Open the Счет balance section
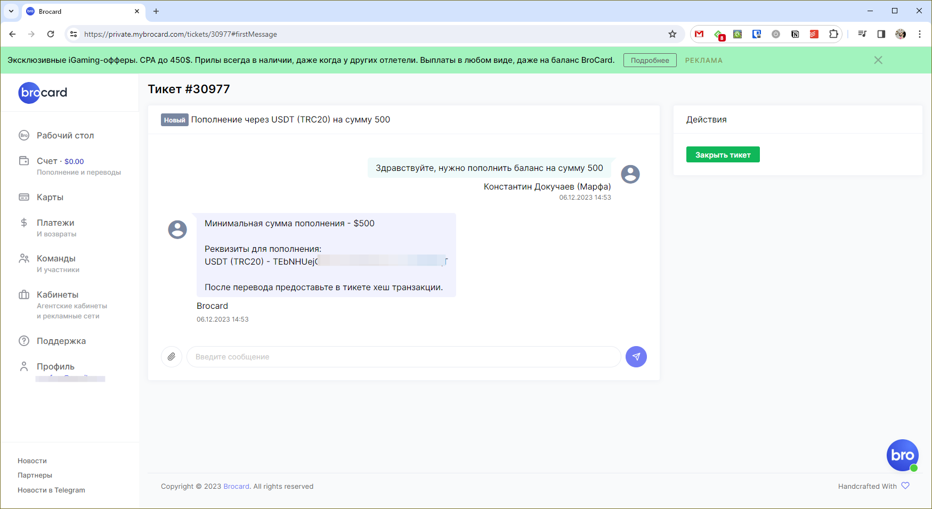Viewport: 932px width, 509px height. (69, 166)
